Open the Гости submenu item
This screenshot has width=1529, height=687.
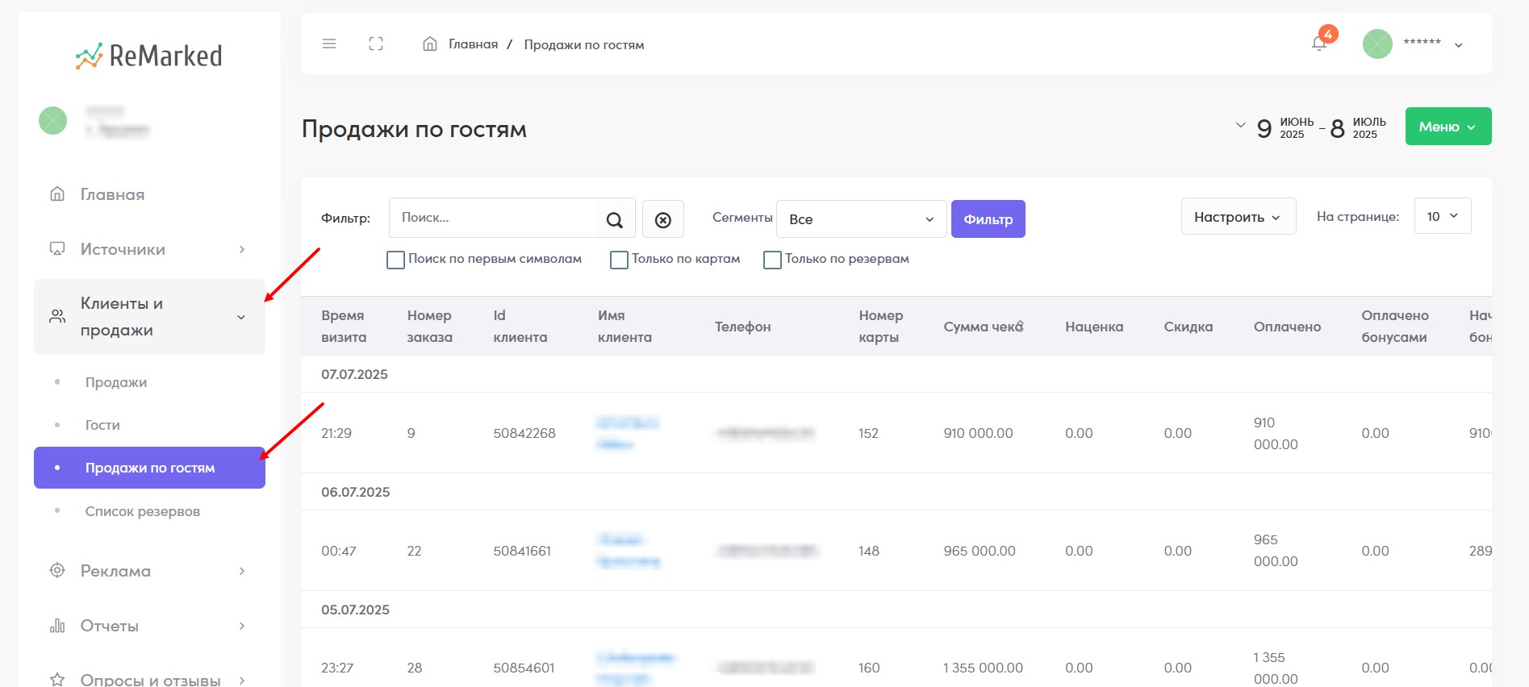[102, 425]
